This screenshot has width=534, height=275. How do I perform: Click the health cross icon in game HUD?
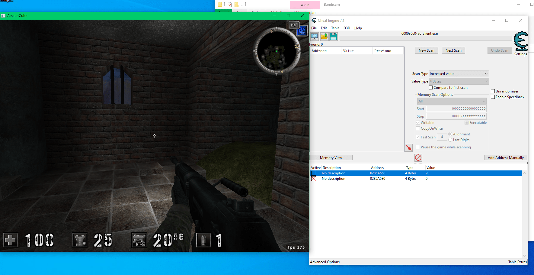point(11,240)
